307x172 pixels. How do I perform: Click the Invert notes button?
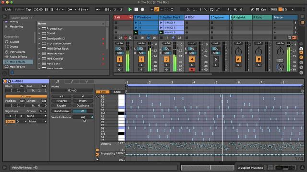(83, 101)
